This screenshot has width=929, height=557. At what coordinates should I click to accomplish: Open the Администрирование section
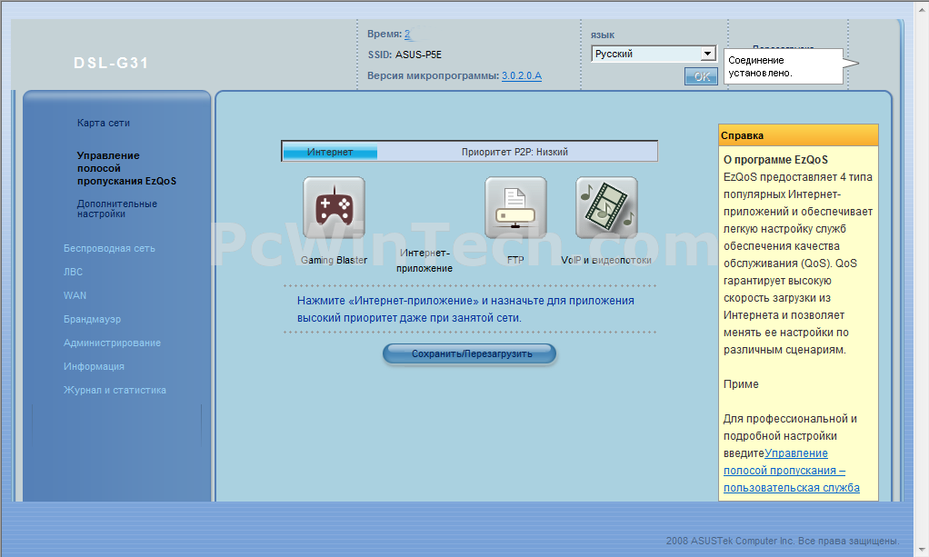(112, 343)
